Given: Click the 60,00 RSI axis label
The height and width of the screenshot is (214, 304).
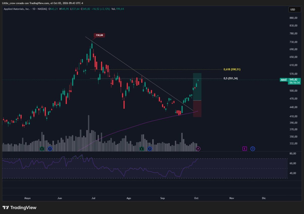Looking at the screenshot, I should point(293,163).
